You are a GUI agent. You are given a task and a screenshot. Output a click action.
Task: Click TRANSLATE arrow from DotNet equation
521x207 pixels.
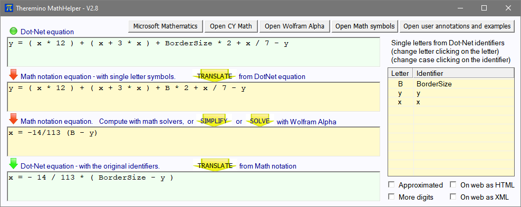click(215, 76)
